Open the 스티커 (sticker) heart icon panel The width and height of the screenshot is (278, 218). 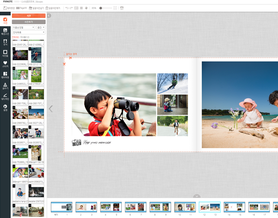click(5, 64)
